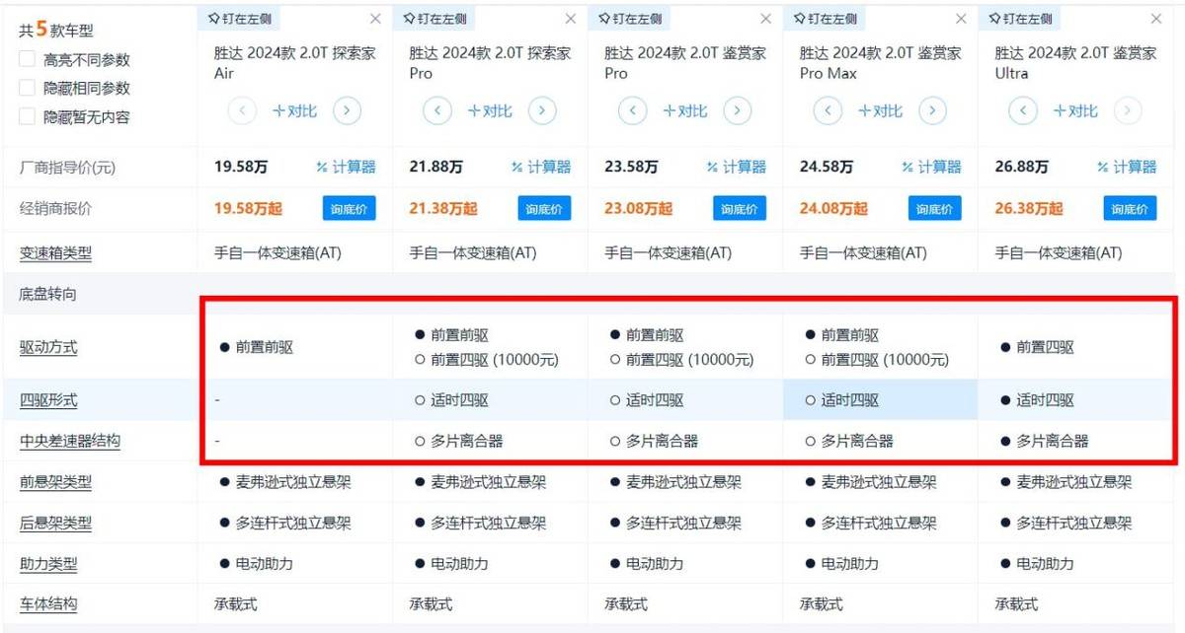Remove the 鉴赏家 Pro Max model column
Viewport: 1185px width, 633px height.
(x=962, y=19)
